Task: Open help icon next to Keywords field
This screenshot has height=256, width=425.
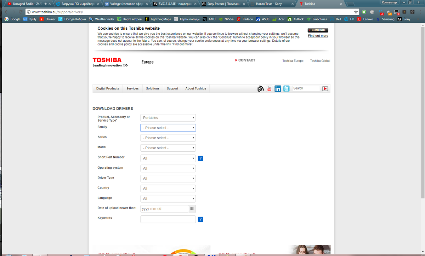Action: point(201,220)
